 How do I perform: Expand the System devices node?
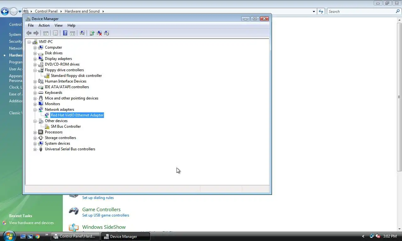coord(35,143)
